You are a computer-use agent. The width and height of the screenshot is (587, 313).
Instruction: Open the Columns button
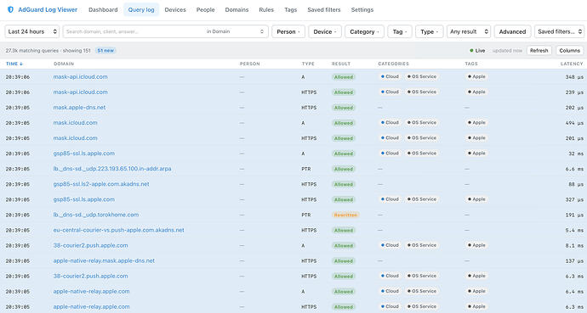(x=570, y=51)
